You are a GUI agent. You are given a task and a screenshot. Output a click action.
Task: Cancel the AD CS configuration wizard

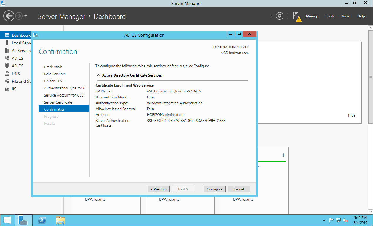[x=239, y=189]
